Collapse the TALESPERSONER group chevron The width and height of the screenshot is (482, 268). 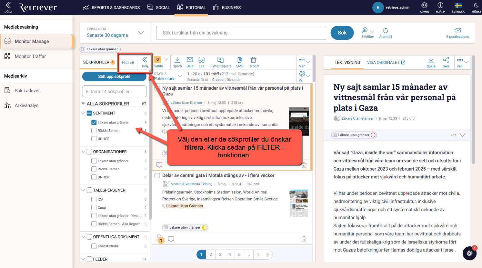[x=83, y=190]
